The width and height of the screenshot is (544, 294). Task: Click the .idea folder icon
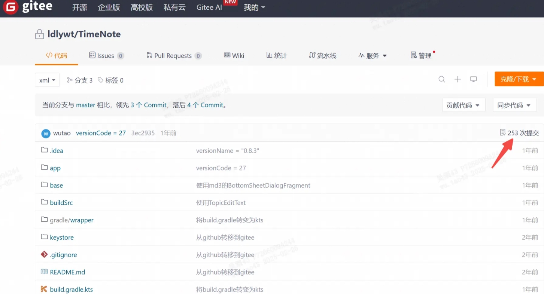tap(44, 150)
